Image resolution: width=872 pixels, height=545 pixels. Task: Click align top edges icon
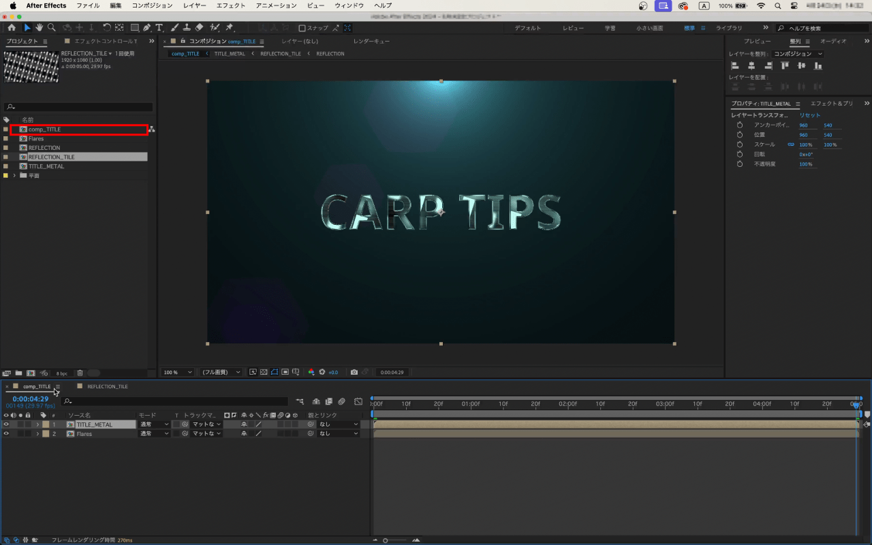tap(785, 66)
